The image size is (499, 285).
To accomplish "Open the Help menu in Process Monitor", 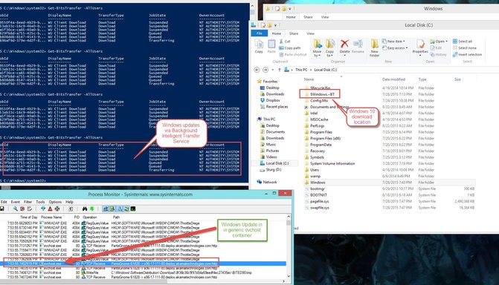I will pos(69,202).
